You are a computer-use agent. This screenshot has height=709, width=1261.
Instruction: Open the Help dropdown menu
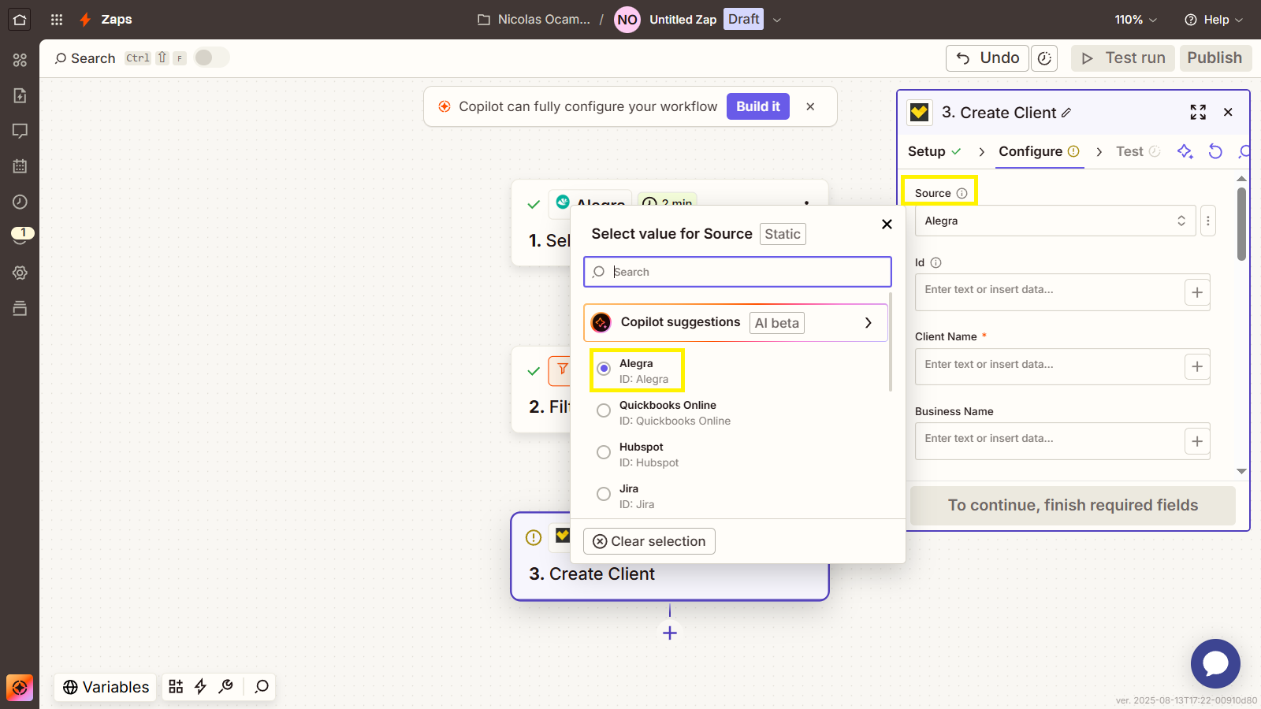[x=1214, y=20]
